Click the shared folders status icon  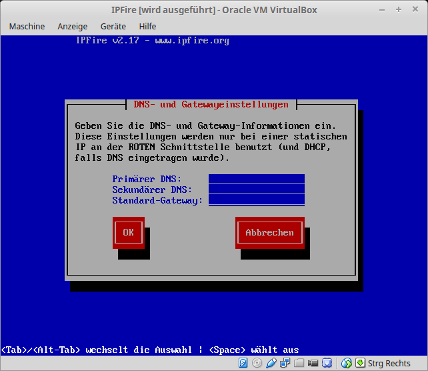click(x=299, y=363)
